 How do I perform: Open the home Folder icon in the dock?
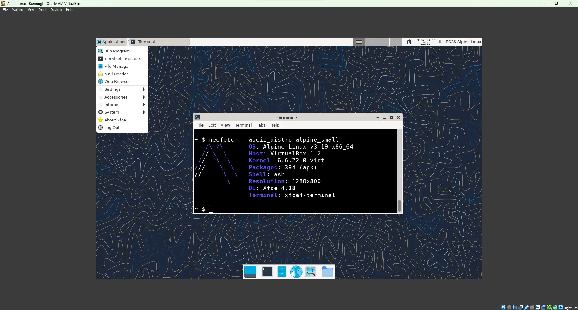[327, 271]
